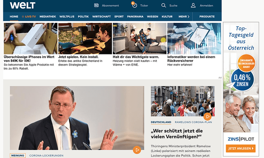Open the Abonnement newspaper icon

pos(96,5)
